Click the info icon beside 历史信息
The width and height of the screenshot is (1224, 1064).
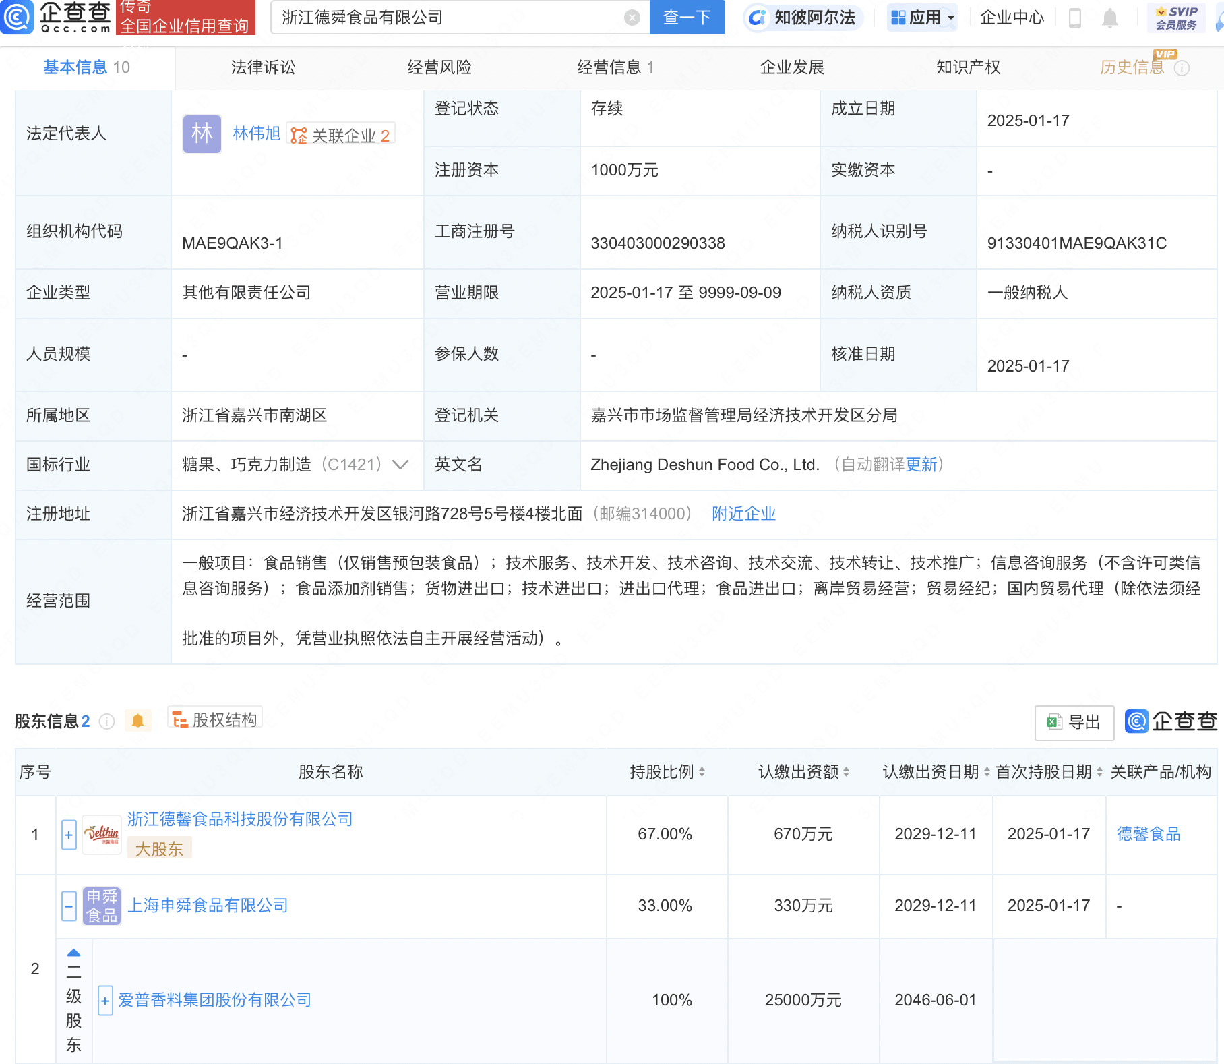point(1182,68)
